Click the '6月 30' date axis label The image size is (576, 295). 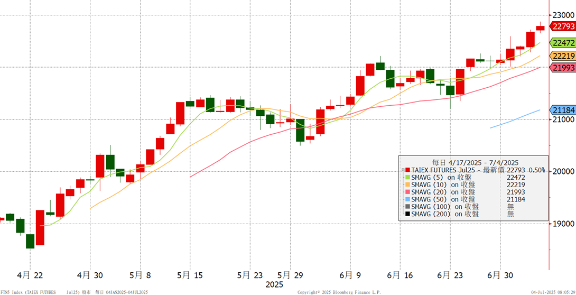pos(499,275)
